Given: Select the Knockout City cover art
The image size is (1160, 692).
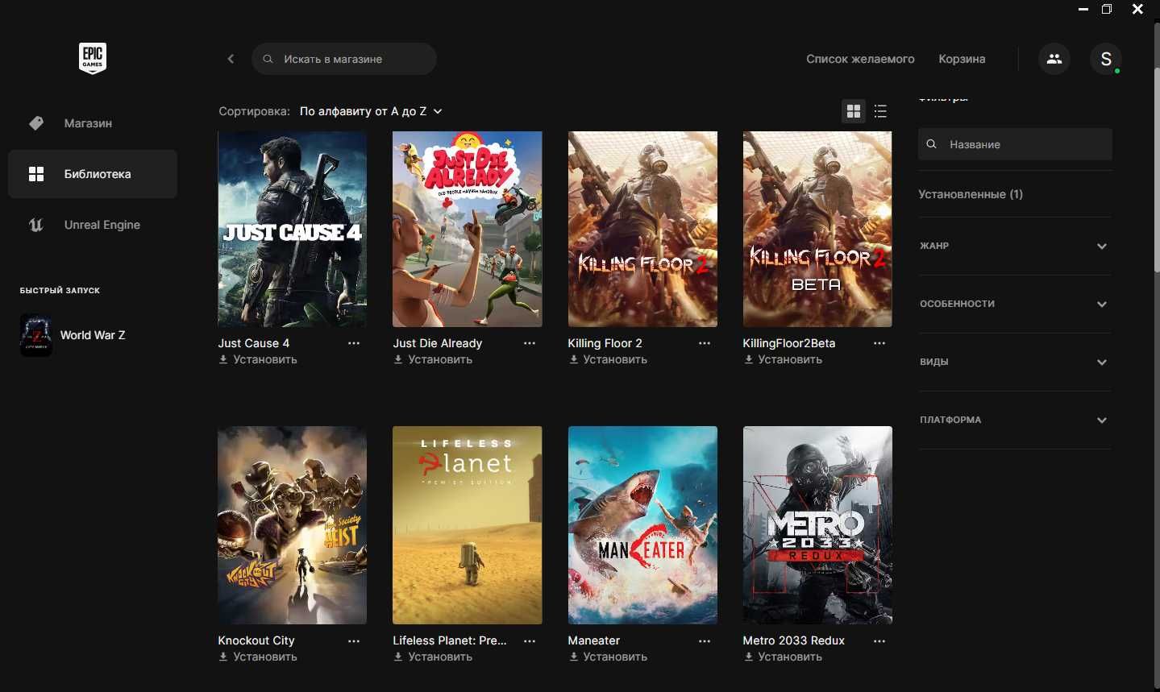Looking at the screenshot, I should point(292,525).
